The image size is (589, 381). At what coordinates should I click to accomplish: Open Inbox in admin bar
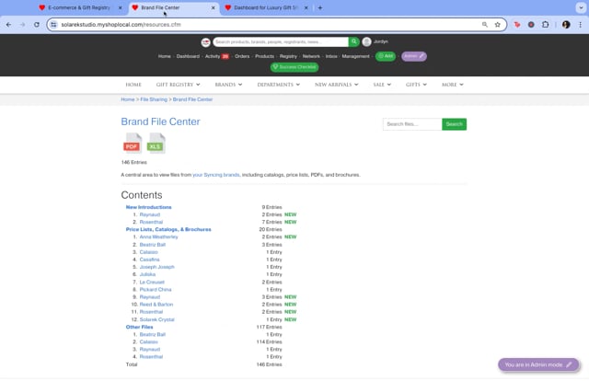331,56
